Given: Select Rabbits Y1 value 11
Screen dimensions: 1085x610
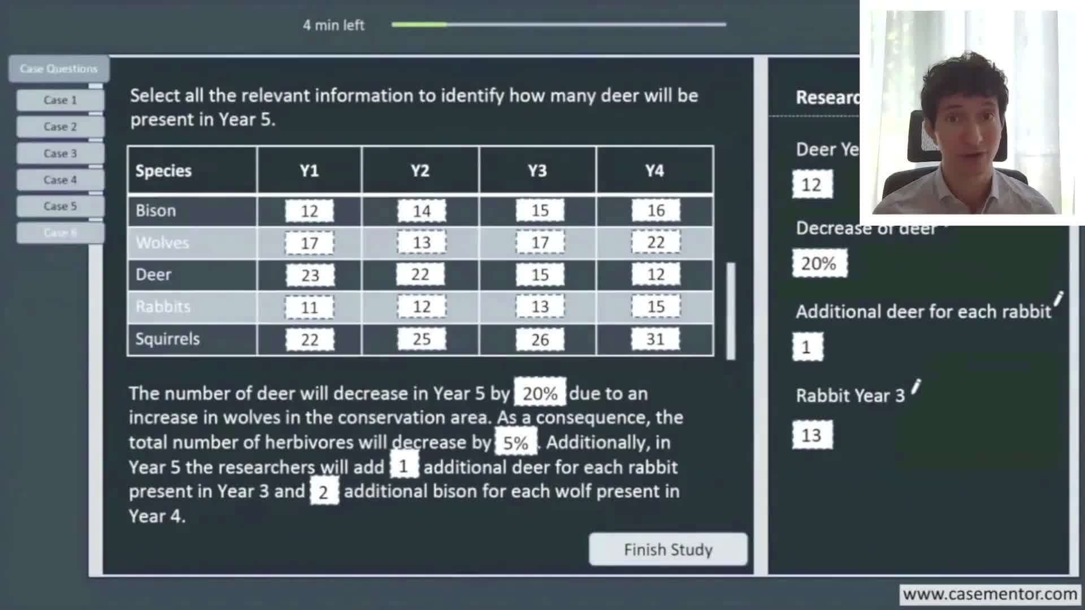Looking at the screenshot, I should click(309, 307).
